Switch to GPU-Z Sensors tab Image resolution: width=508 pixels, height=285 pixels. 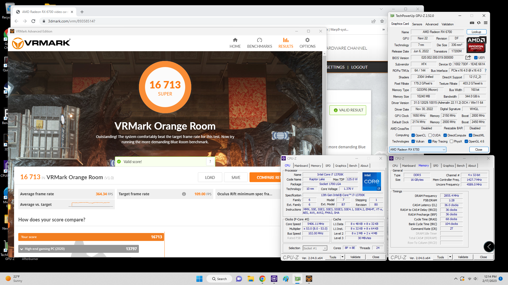click(417, 24)
